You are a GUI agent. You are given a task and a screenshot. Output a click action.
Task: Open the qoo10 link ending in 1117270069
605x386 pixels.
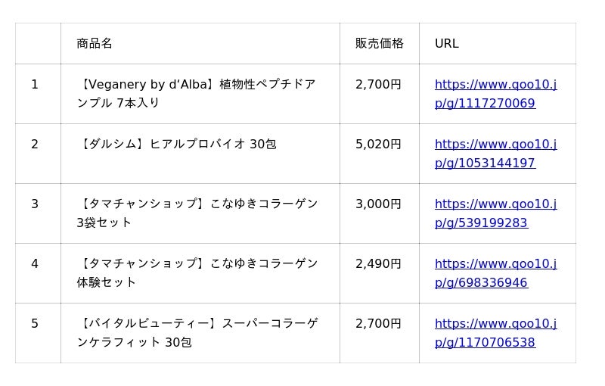point(495,94)
